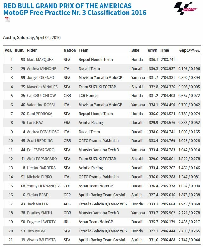
Task: Open the PDF download icon
Action: pyautogui.click(x=7, y=19)
